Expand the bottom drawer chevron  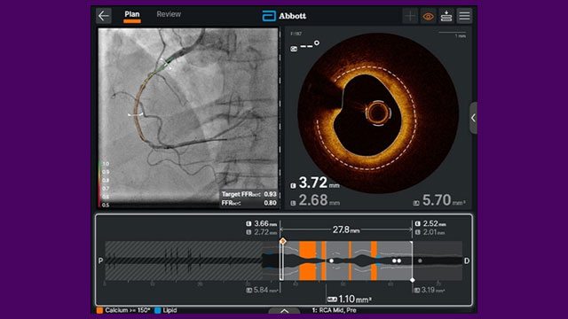(284, 311)
